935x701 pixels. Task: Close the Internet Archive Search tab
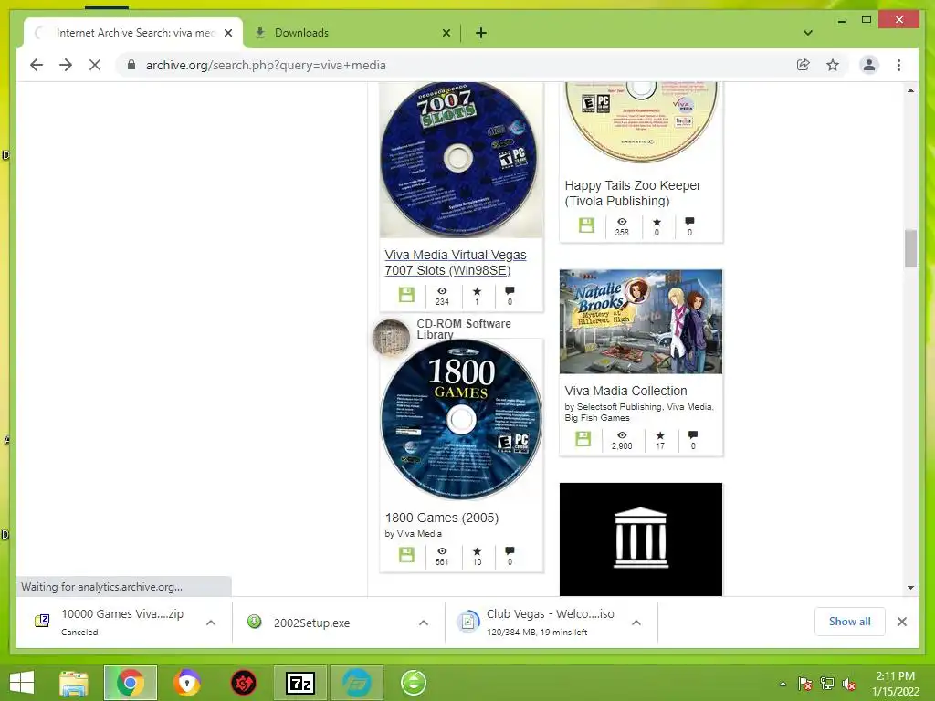pyautogui.click(x=227, y=33)
